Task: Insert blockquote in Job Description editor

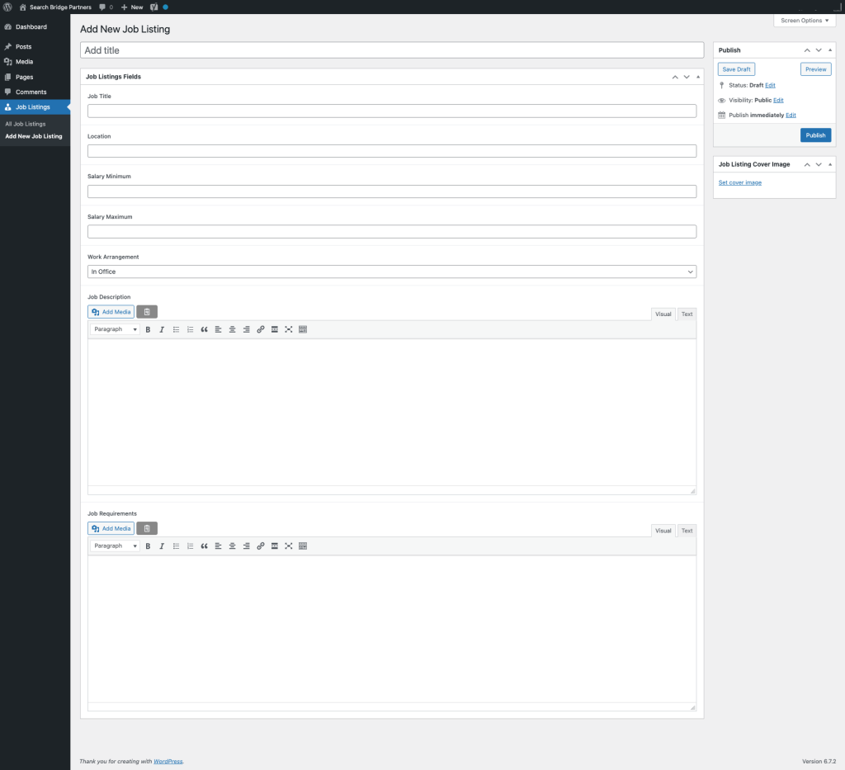Action: click(x=205, y=329)
